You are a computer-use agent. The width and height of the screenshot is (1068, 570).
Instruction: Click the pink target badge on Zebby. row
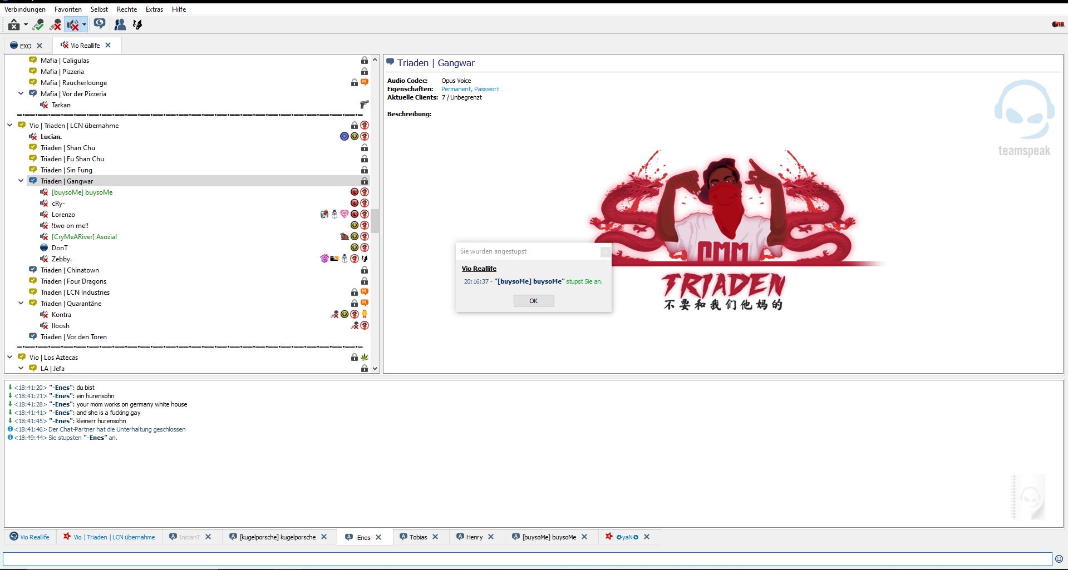point(324,259)
